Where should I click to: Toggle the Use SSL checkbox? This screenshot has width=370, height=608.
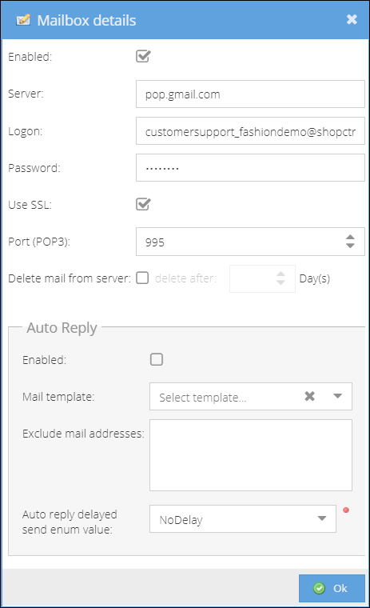point(143,204)
